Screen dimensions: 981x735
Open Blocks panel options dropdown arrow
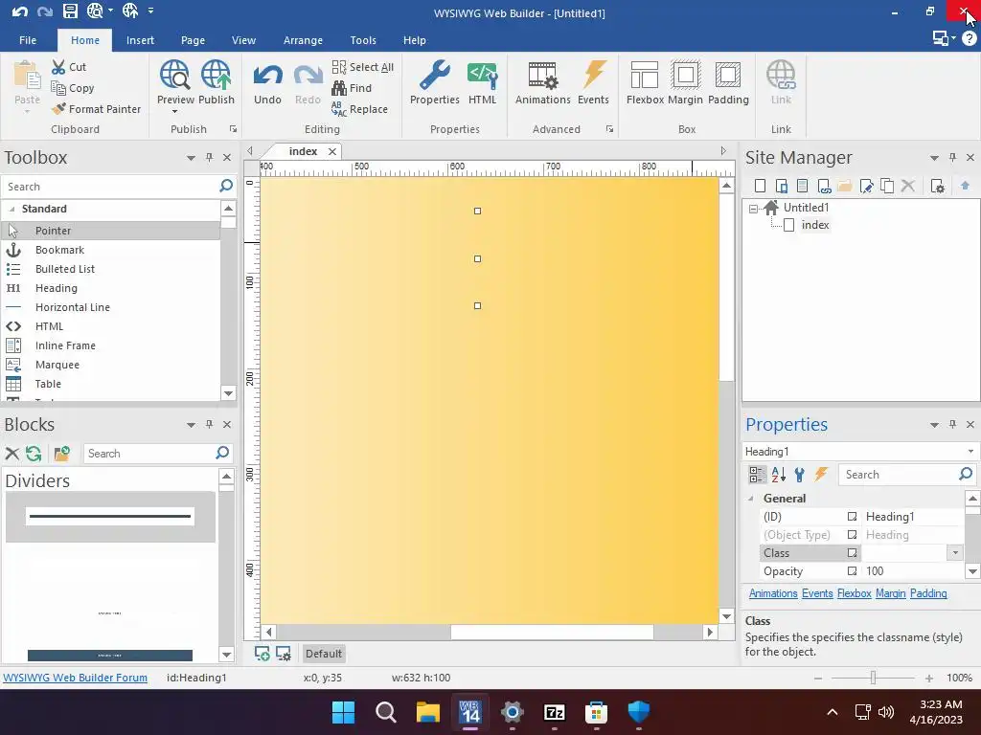click(191, 425)
